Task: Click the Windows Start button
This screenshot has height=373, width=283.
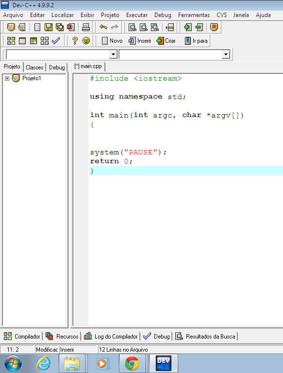Action: tap(13, 363)
